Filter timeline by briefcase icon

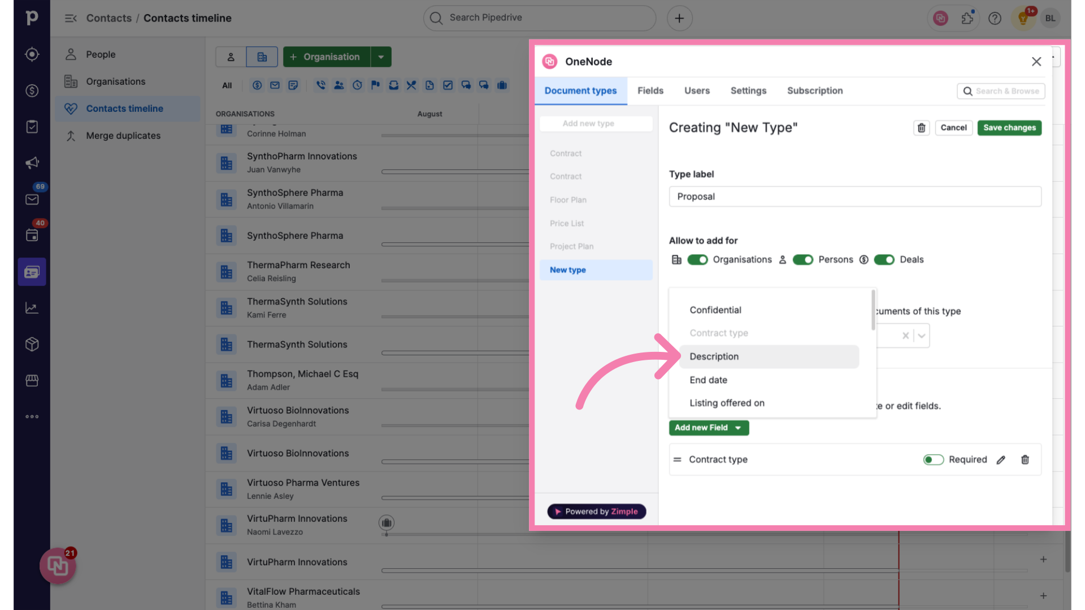click(x=502, y=85)
